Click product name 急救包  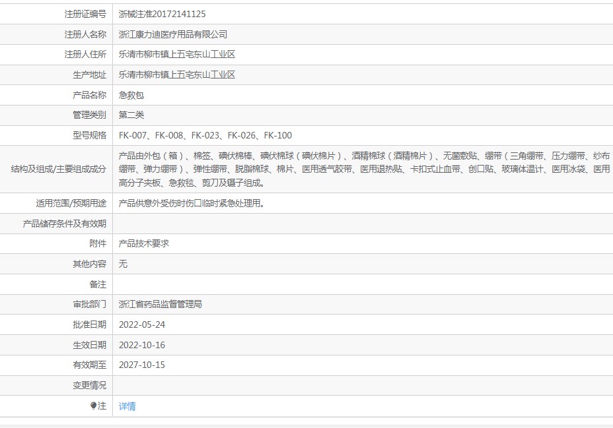point(131,95)
